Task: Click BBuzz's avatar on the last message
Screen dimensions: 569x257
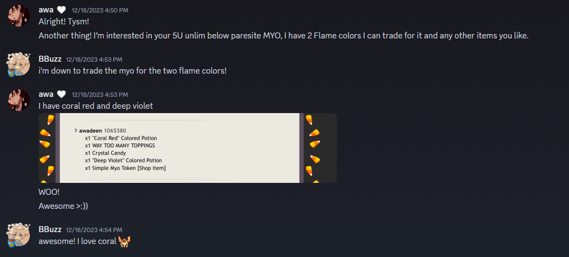Action: [19, 235]
